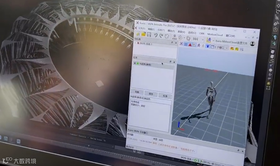Expand the MVN 系统 1 tree node
The image size is (280, 166).
click(135, 43)
